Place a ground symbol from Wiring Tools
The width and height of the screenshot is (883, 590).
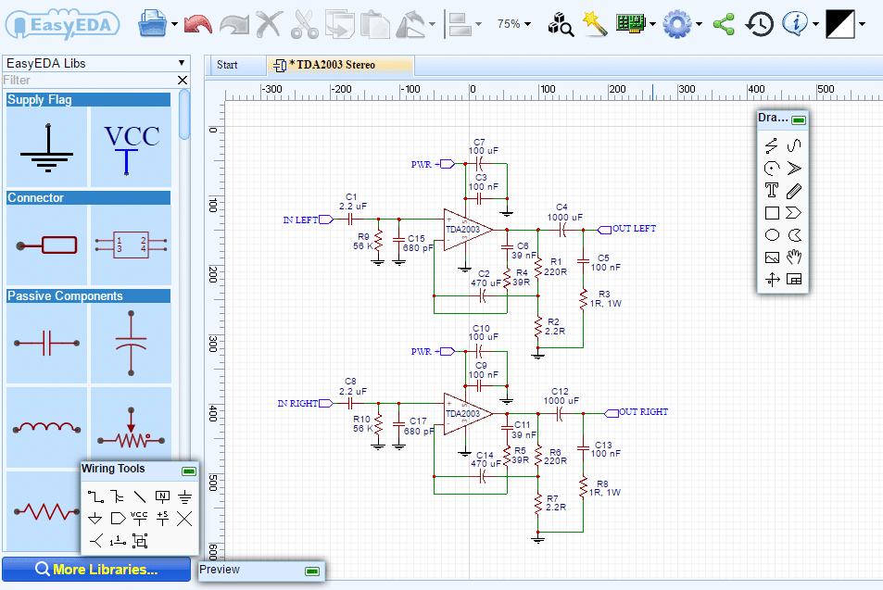pyautogui.click(x=184, y=496)
